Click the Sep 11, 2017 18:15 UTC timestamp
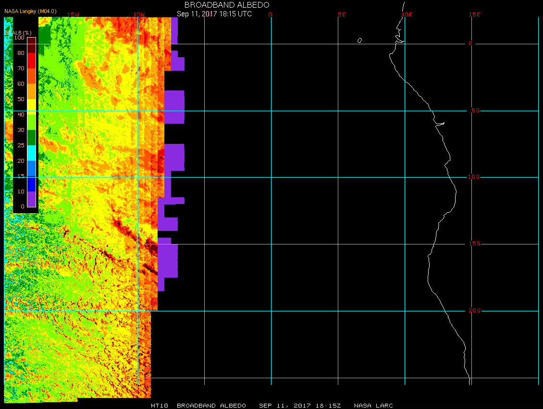This screenshot has height=409, width=543. [214, 14]
